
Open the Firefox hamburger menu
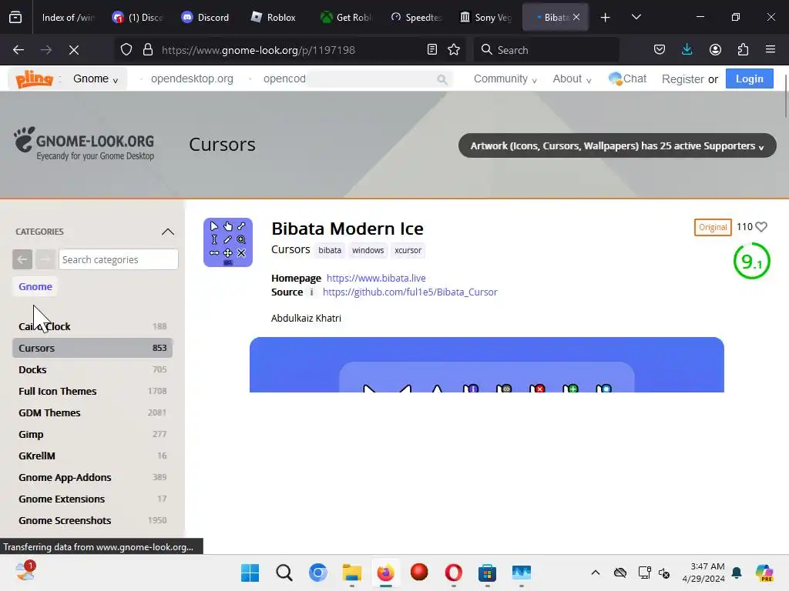tap(771, 50)
